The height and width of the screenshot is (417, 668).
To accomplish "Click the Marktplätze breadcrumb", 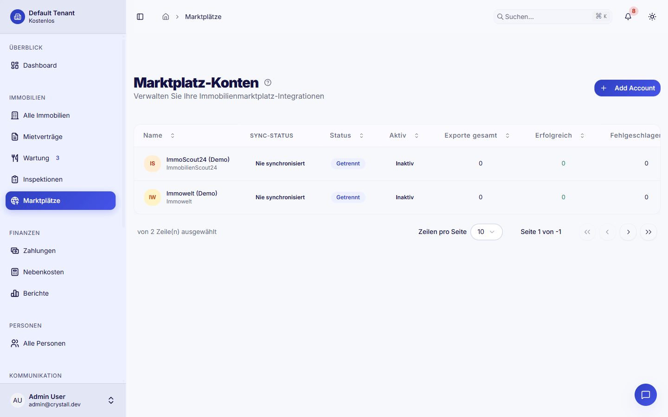I will 203,17.
